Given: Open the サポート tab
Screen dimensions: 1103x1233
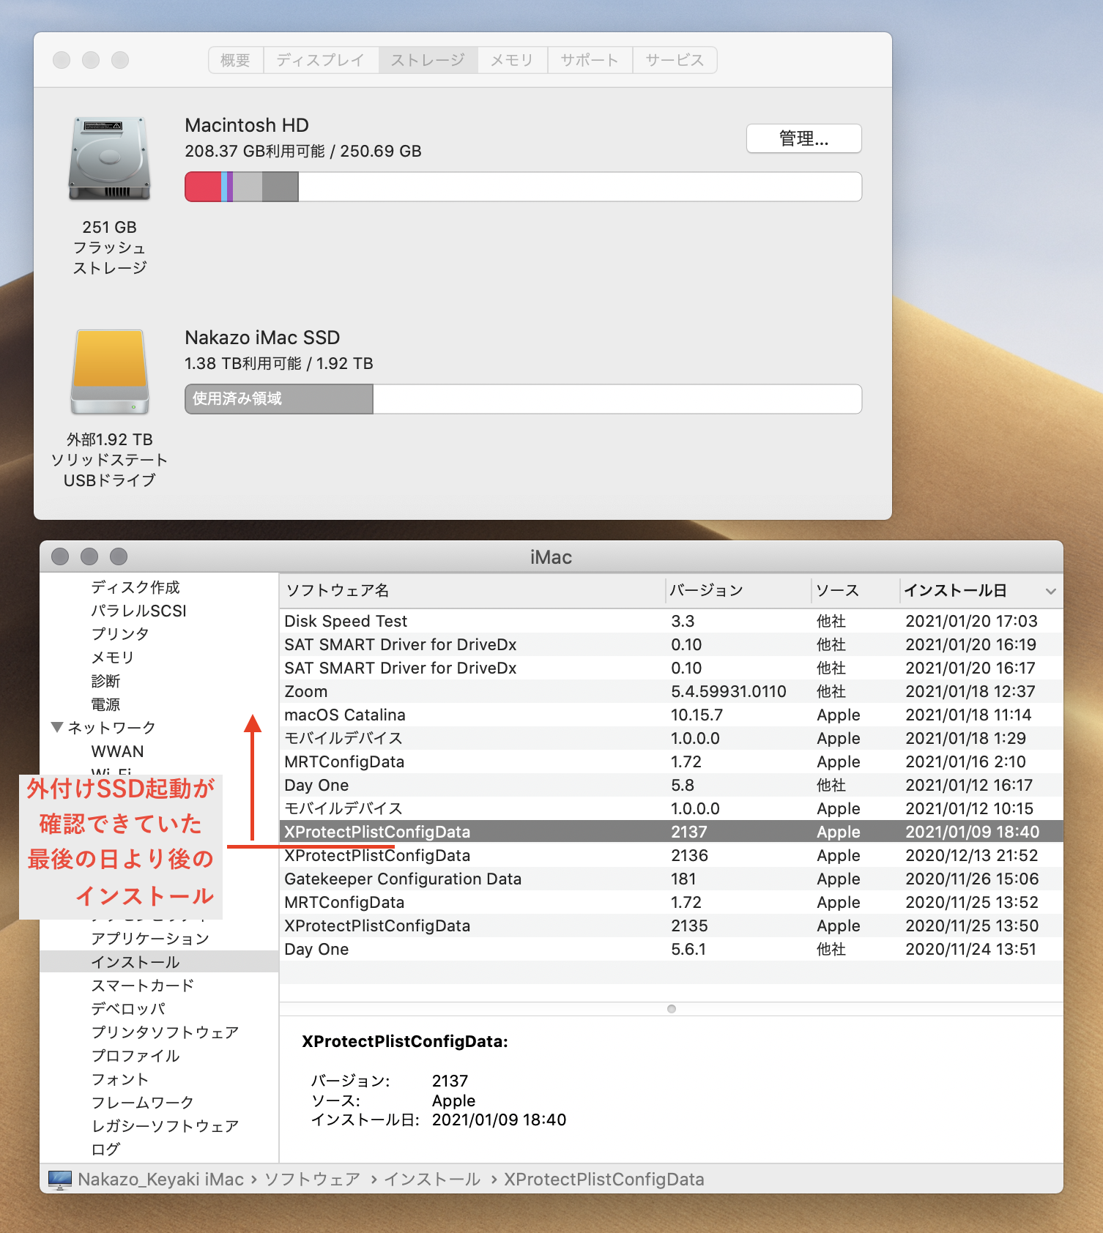Looking at the screenshot, I should (590, 60).
